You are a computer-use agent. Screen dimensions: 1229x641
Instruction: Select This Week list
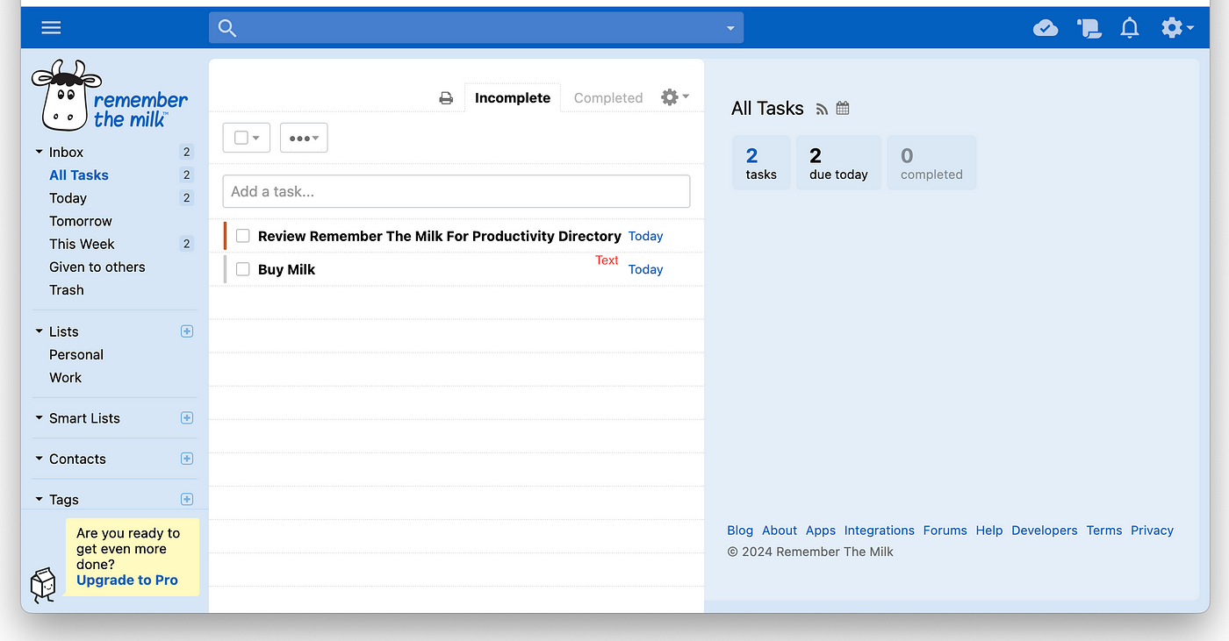click(82, 244)
